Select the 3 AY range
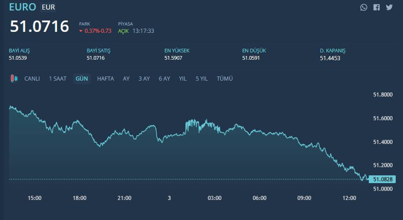The image size is (403, 220). (x=144, y=78)
